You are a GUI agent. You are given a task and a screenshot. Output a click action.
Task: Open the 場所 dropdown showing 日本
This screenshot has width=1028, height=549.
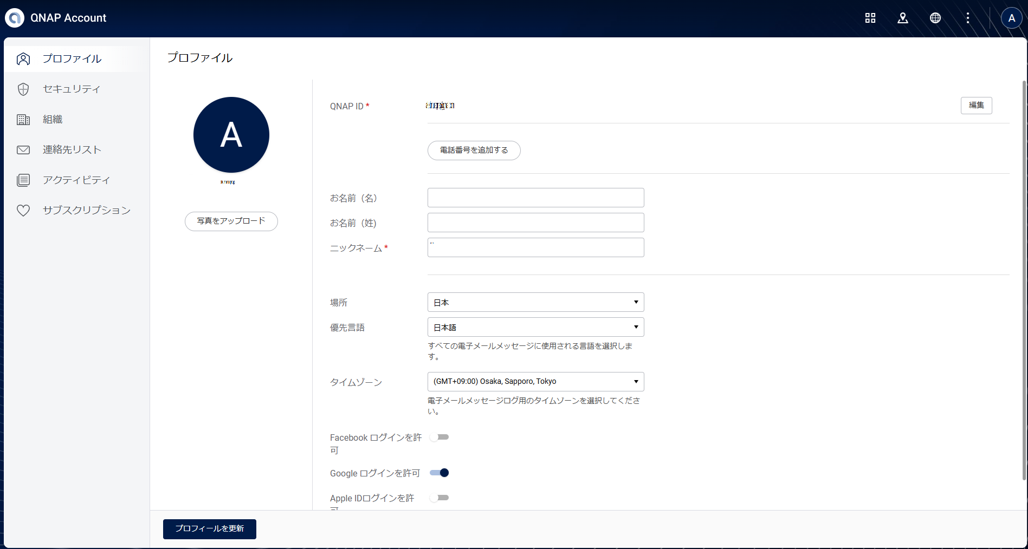[x=535, y=302]
